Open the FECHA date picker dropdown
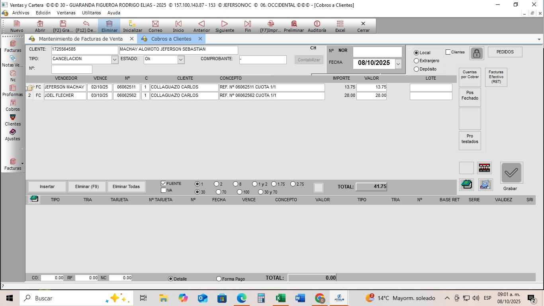Viewport: 544px width, 306px height. pyautogui.click(x=398, y=64)
